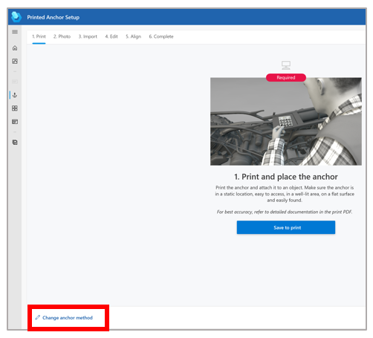The image size is (373, 338).
Task: Open the hamburger navigation menu
Action: click(x=15, y=32)
